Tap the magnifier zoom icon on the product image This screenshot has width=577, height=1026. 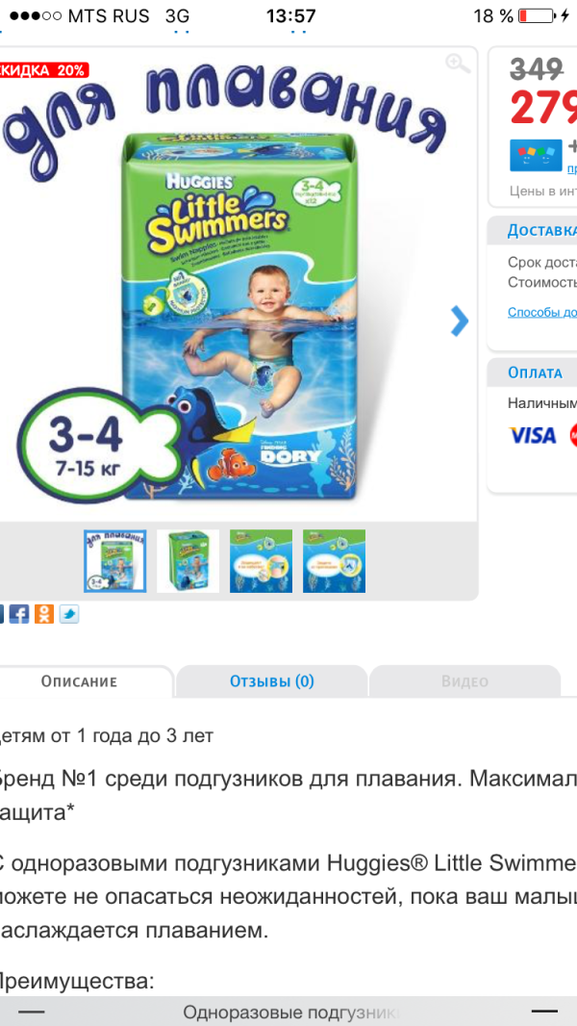[x=458, y=64]
